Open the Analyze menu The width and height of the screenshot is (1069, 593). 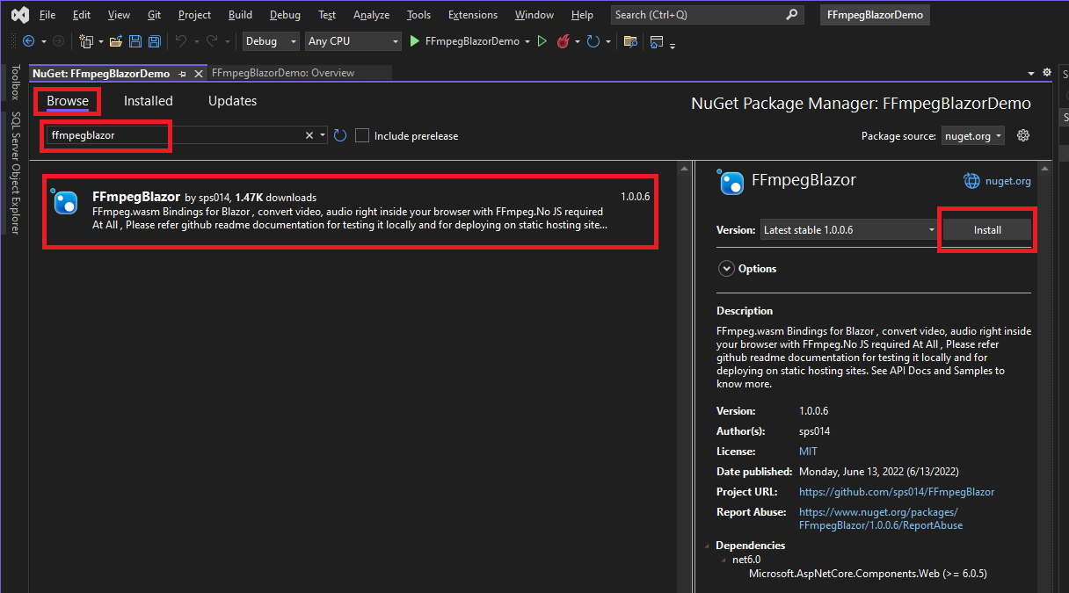[x=371, y=15]
